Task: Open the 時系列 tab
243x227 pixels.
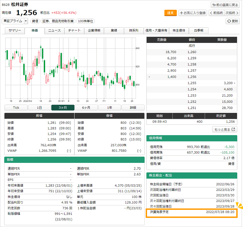Action: (x=134, y=31)
